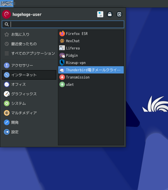Click the 設定 toggle category icon
This screenshot has width=168, height=190.
[x=7, y=132]
